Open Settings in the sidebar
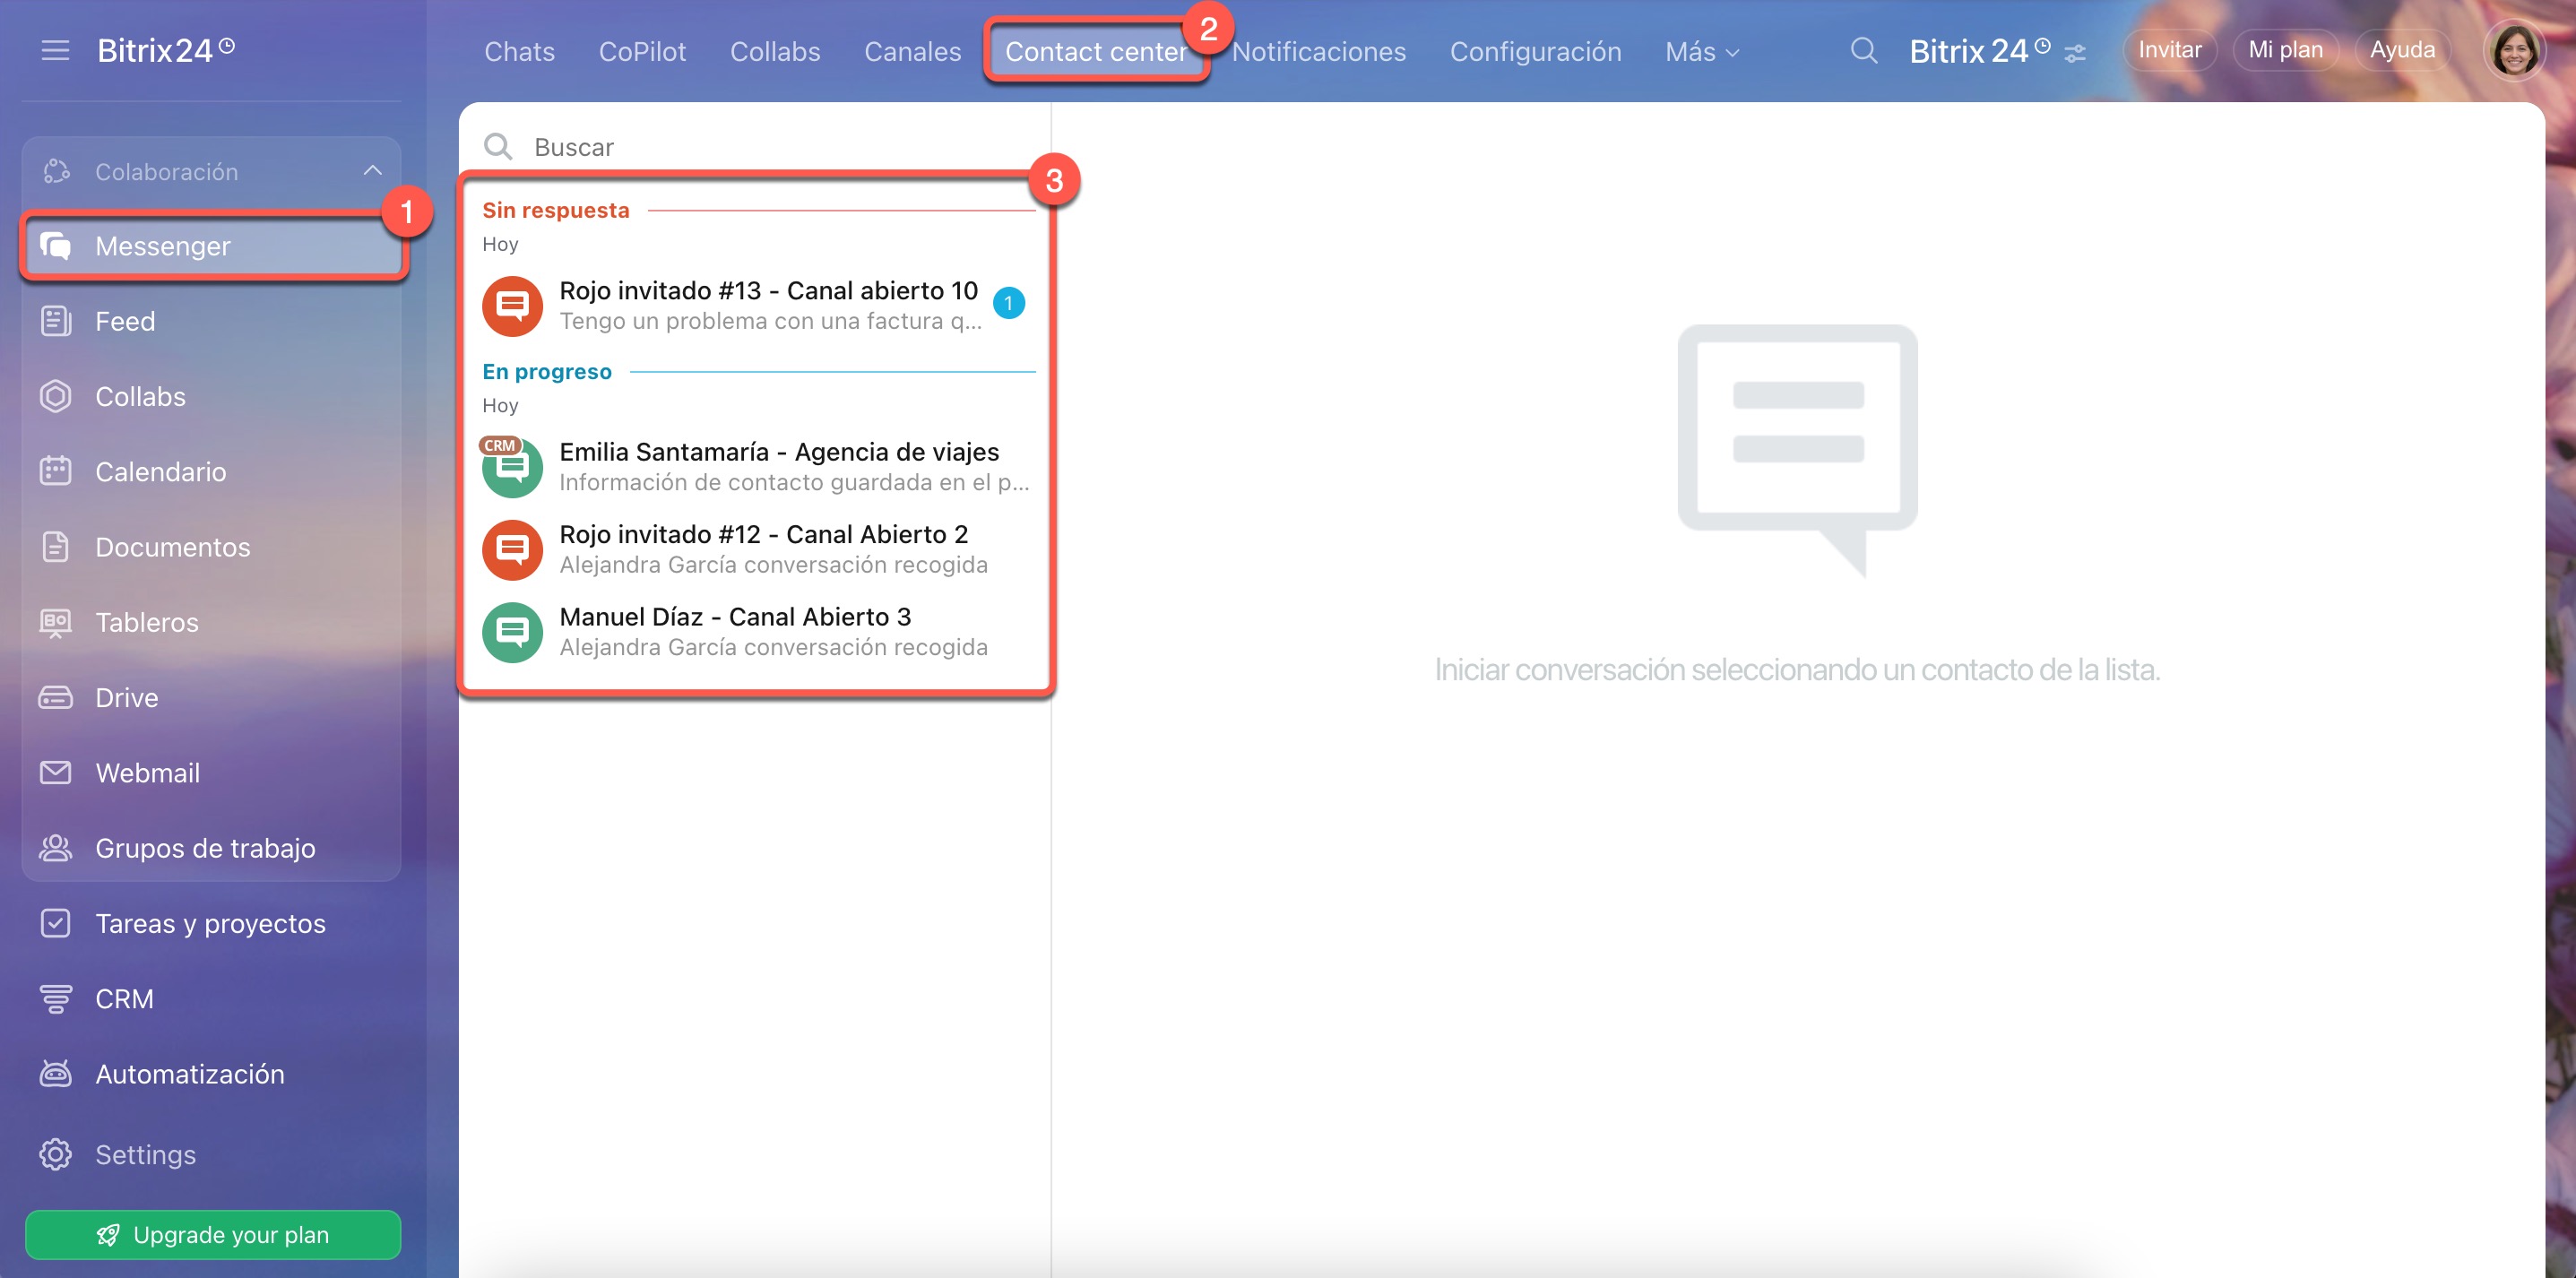Viewport: 2576px width, 1278px height. pos(212,1154)
